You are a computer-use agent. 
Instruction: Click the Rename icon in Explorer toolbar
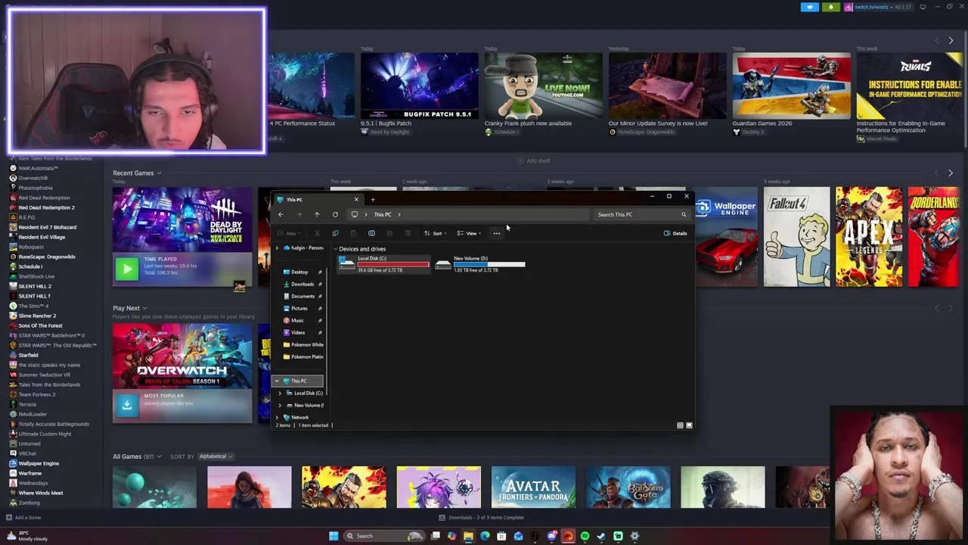point(371,233)
